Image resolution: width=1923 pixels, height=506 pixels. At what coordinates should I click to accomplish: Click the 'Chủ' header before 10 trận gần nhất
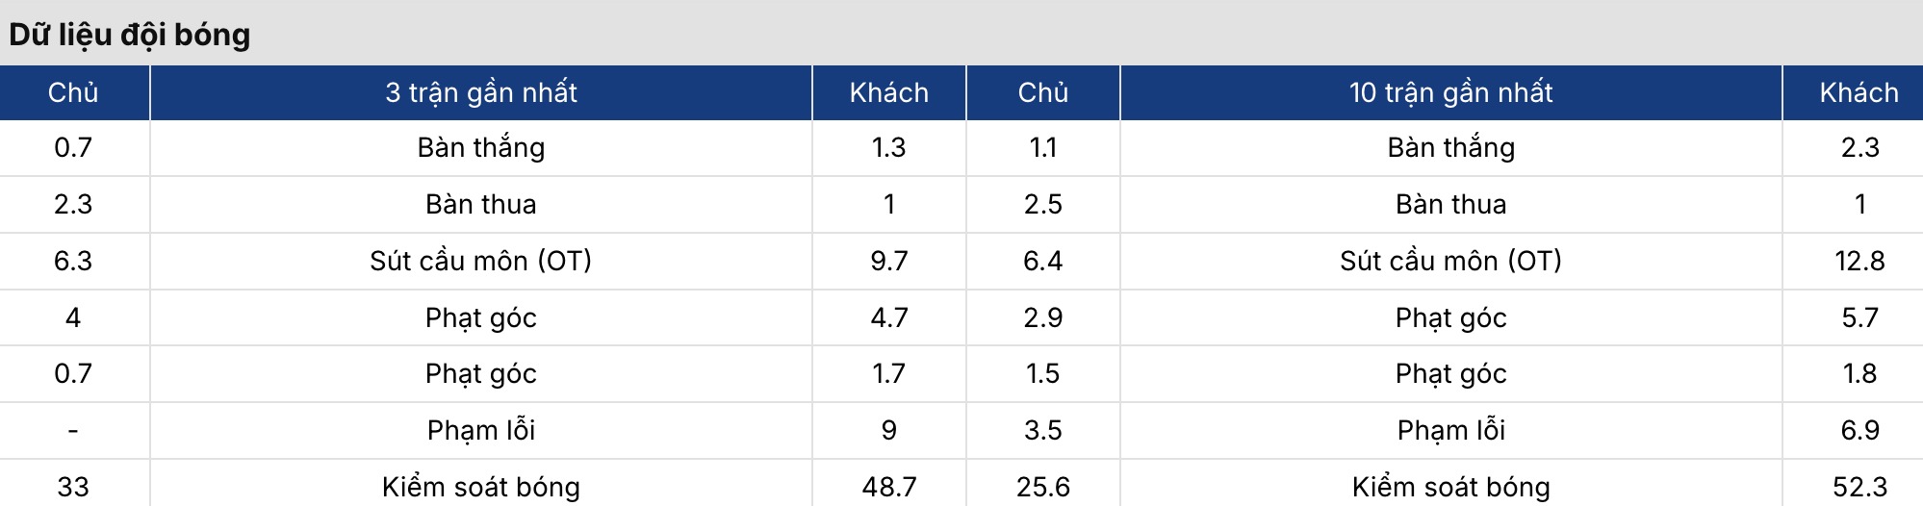[x=1043, y=93]
